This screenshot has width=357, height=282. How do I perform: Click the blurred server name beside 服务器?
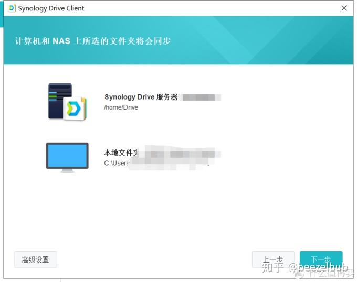(x=200, y=97)
